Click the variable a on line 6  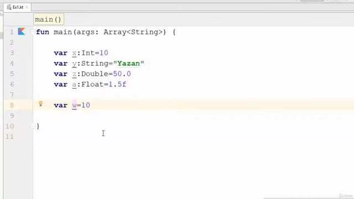point(74,85)
